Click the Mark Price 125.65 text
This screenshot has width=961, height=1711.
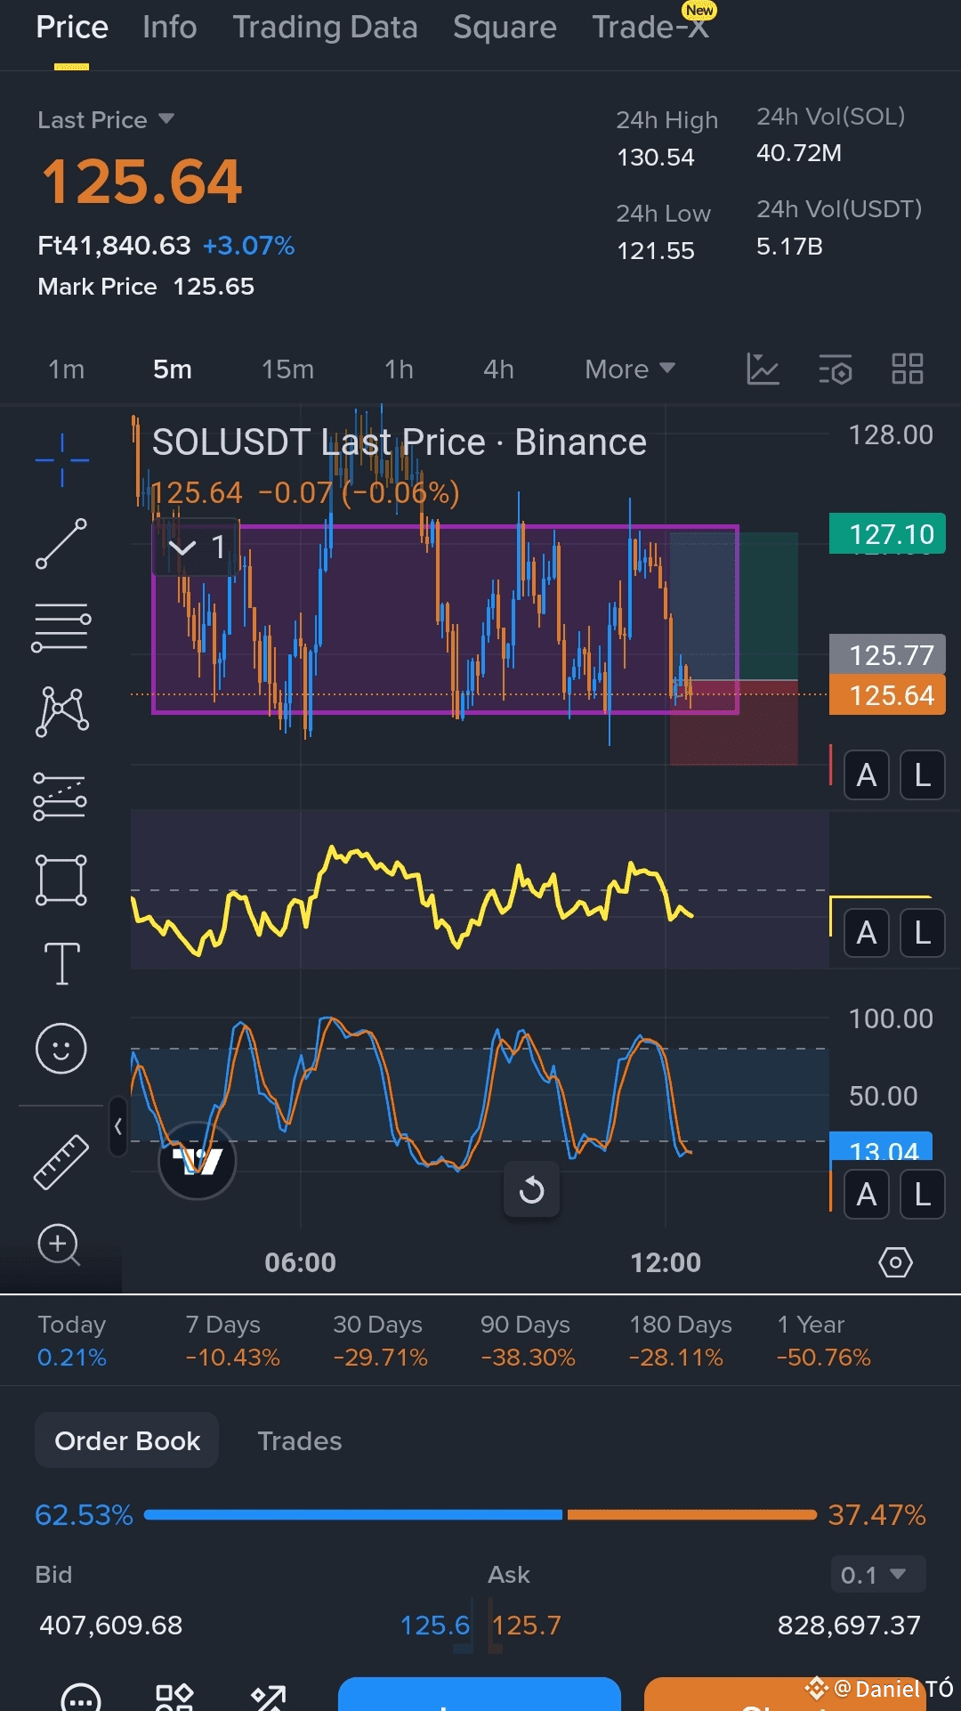click(146, 287)
